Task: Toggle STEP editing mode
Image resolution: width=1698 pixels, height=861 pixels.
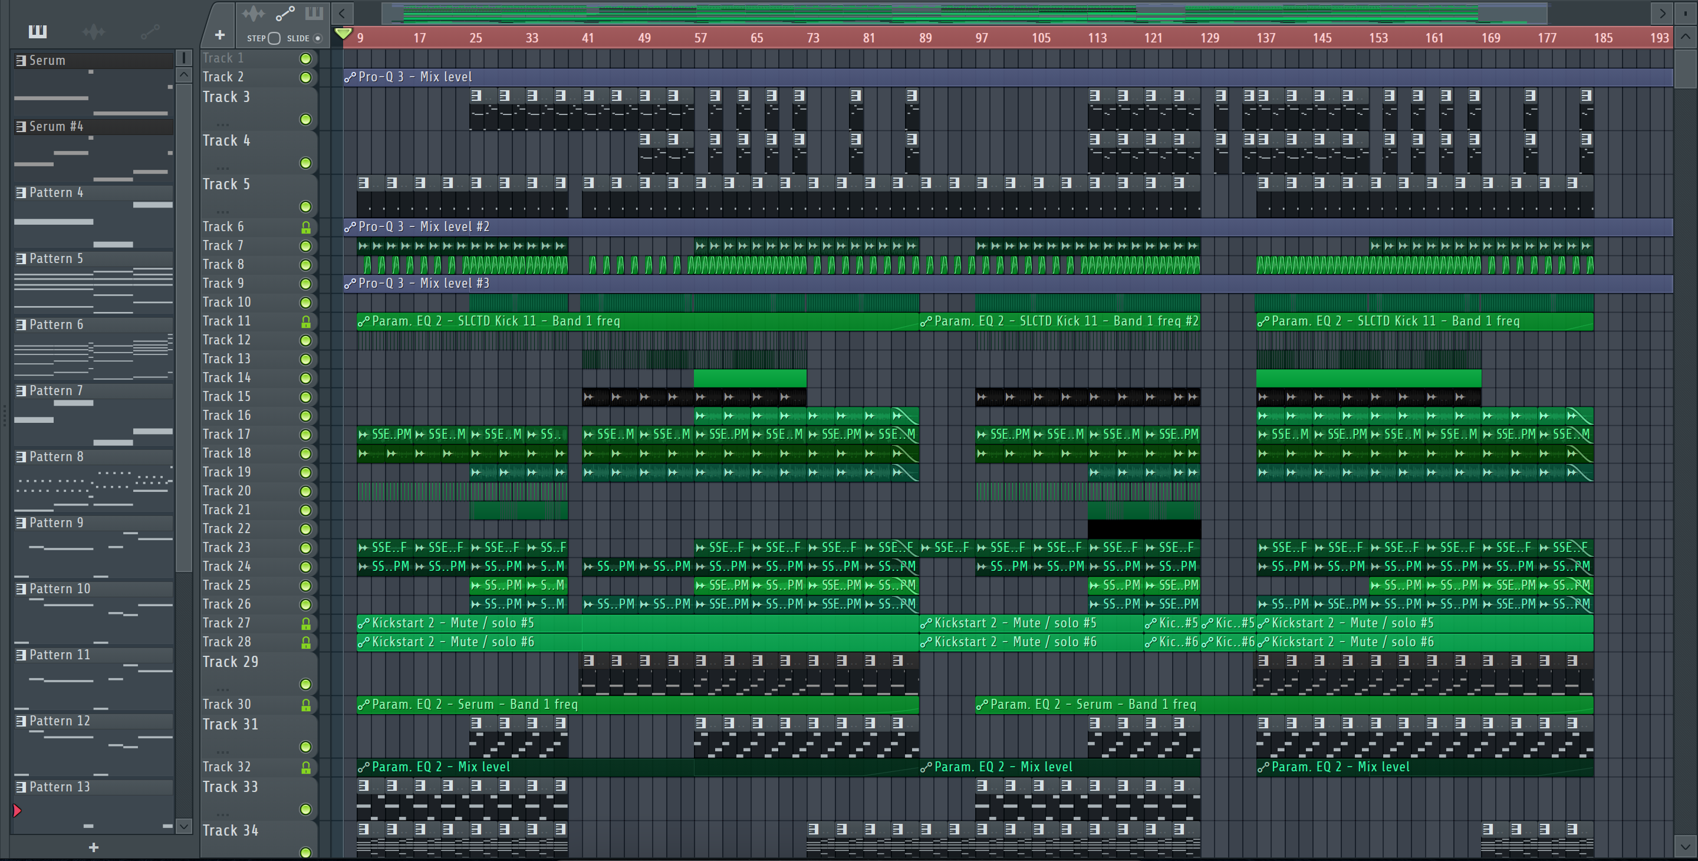Action: [x=274, y=38]
